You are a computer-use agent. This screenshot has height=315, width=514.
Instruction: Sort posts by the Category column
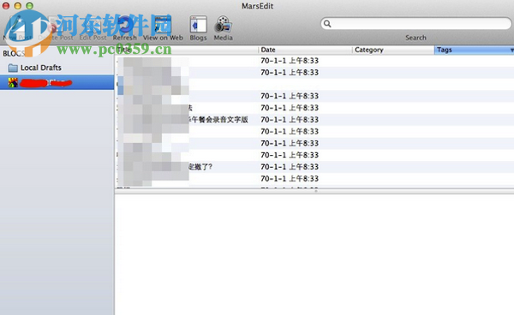tap(393, 50)
